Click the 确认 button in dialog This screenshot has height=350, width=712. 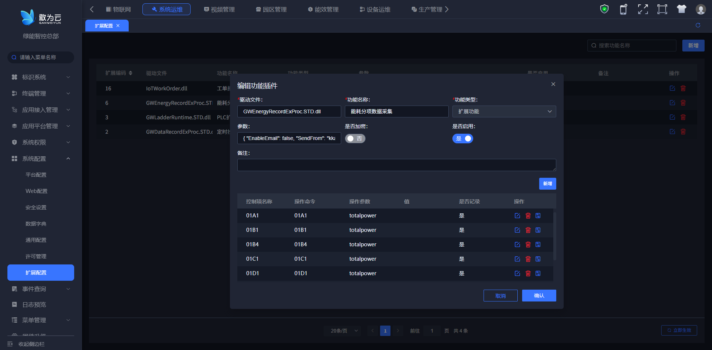539,296
